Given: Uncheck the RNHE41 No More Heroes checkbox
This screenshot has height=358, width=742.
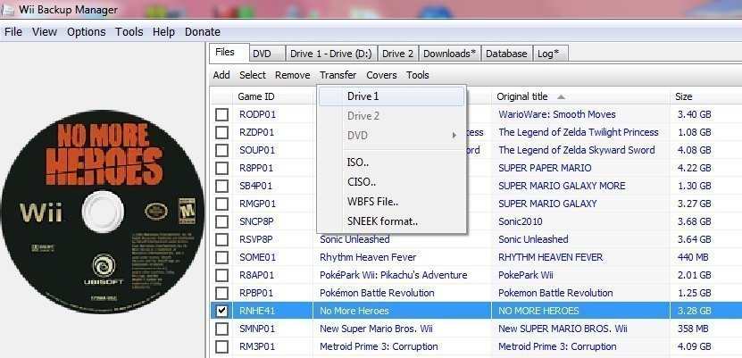Looking at the screenshot, I should point(221,311).
